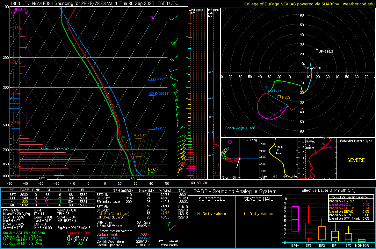This screenshot has width=376, height=249.
Task: Click the Effective Layer STP (with CIN) title
Action: [x=328, y=190]
